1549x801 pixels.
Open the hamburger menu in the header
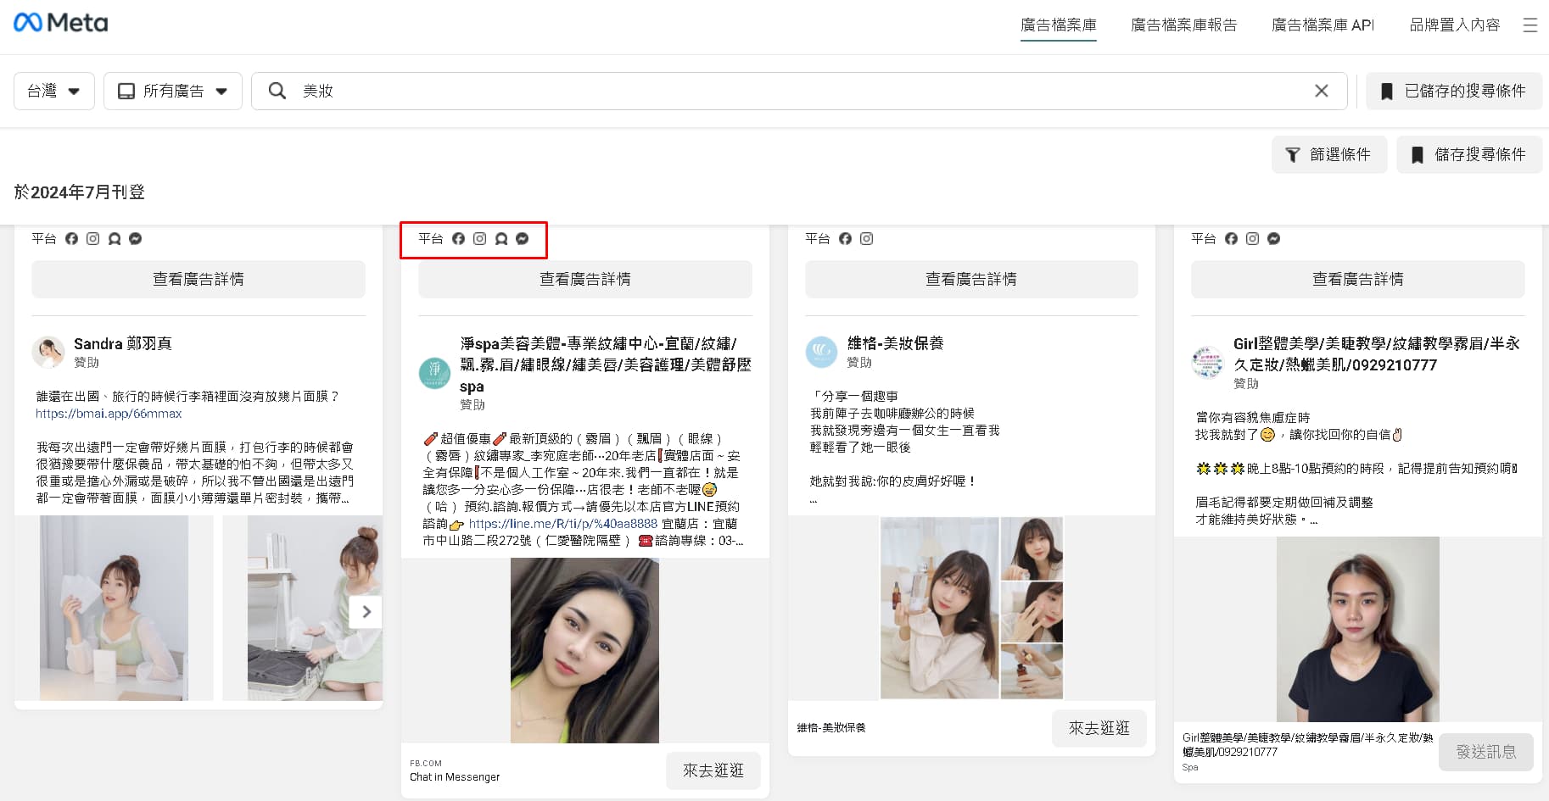(1530, 25)
